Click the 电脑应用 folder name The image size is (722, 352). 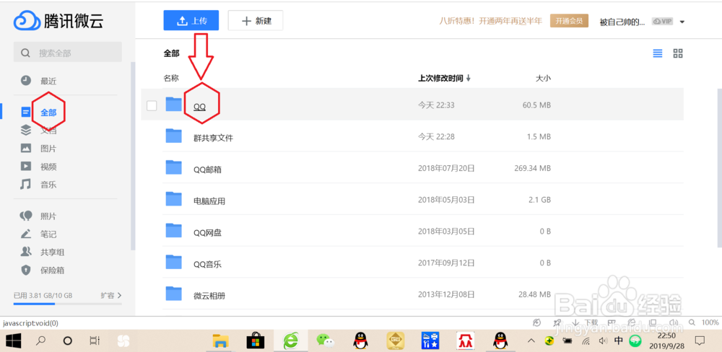click(209, 201)
